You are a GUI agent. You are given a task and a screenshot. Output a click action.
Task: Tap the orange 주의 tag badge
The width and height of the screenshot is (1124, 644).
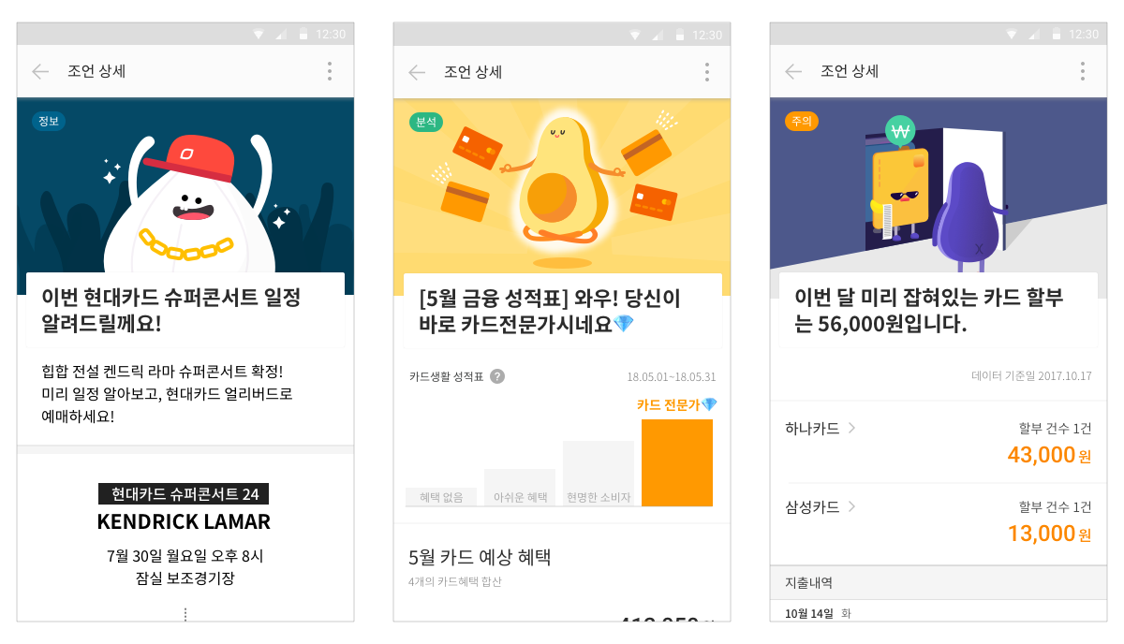(x=802, y=121)
